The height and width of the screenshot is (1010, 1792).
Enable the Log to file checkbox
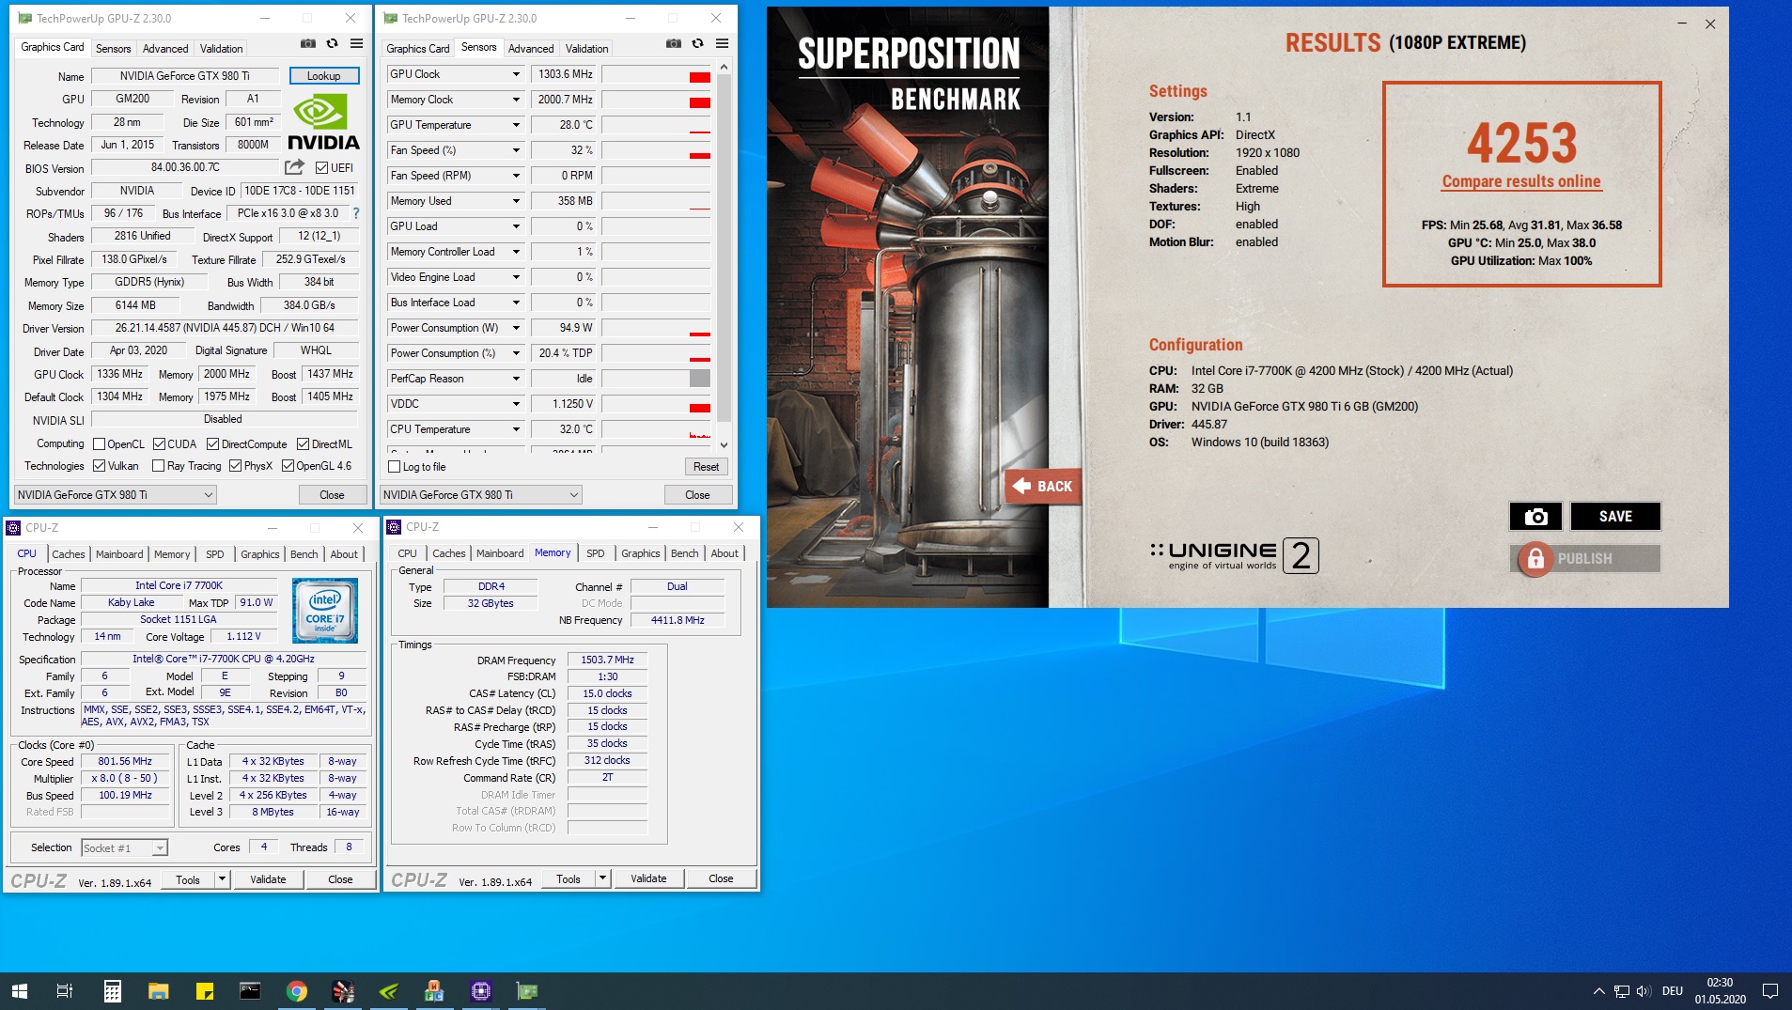tap(395, 467)
